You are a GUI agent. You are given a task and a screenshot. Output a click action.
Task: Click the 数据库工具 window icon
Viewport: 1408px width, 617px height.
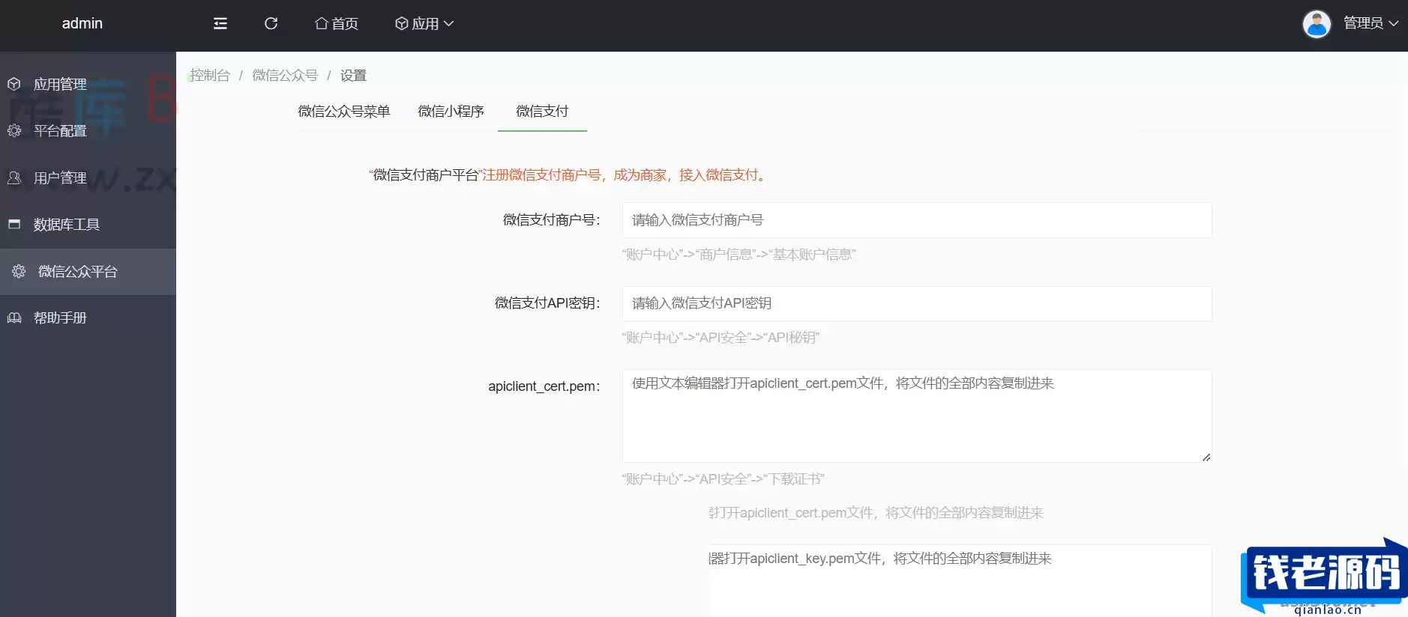coord(14,224)
